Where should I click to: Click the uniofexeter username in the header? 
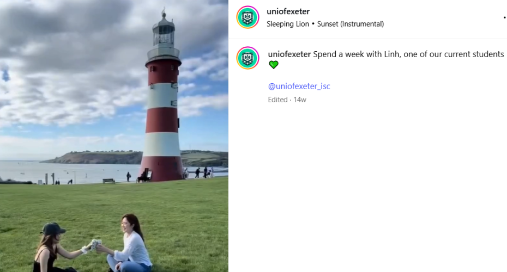(288, 11)
